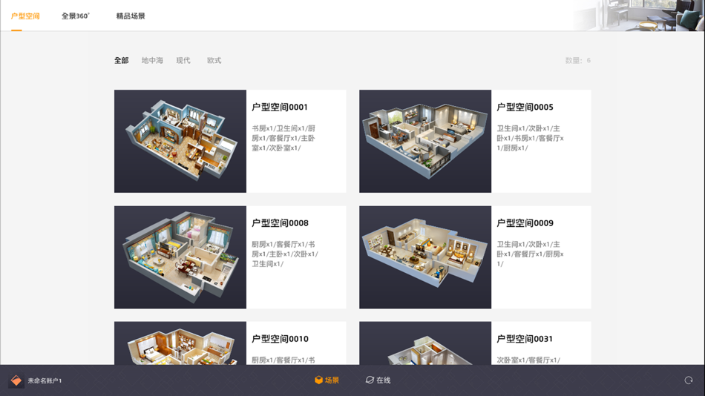The width and height of the screenshot is (705, 396).
Task: Select the 全部 style filter
Action: pos(122,60)
